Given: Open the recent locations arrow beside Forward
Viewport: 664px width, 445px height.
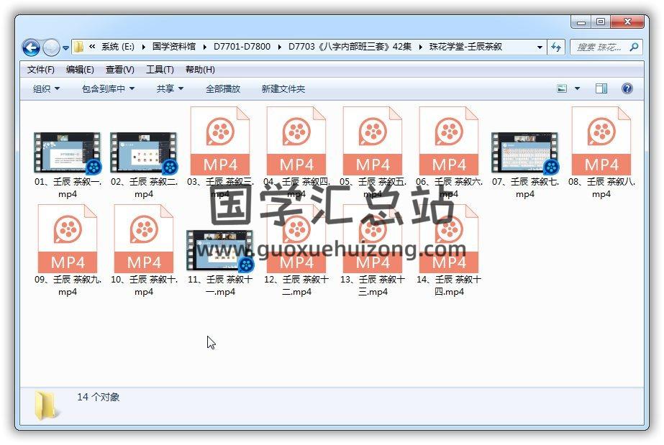Looking at the screenshot, I should [x=65, y=47].
